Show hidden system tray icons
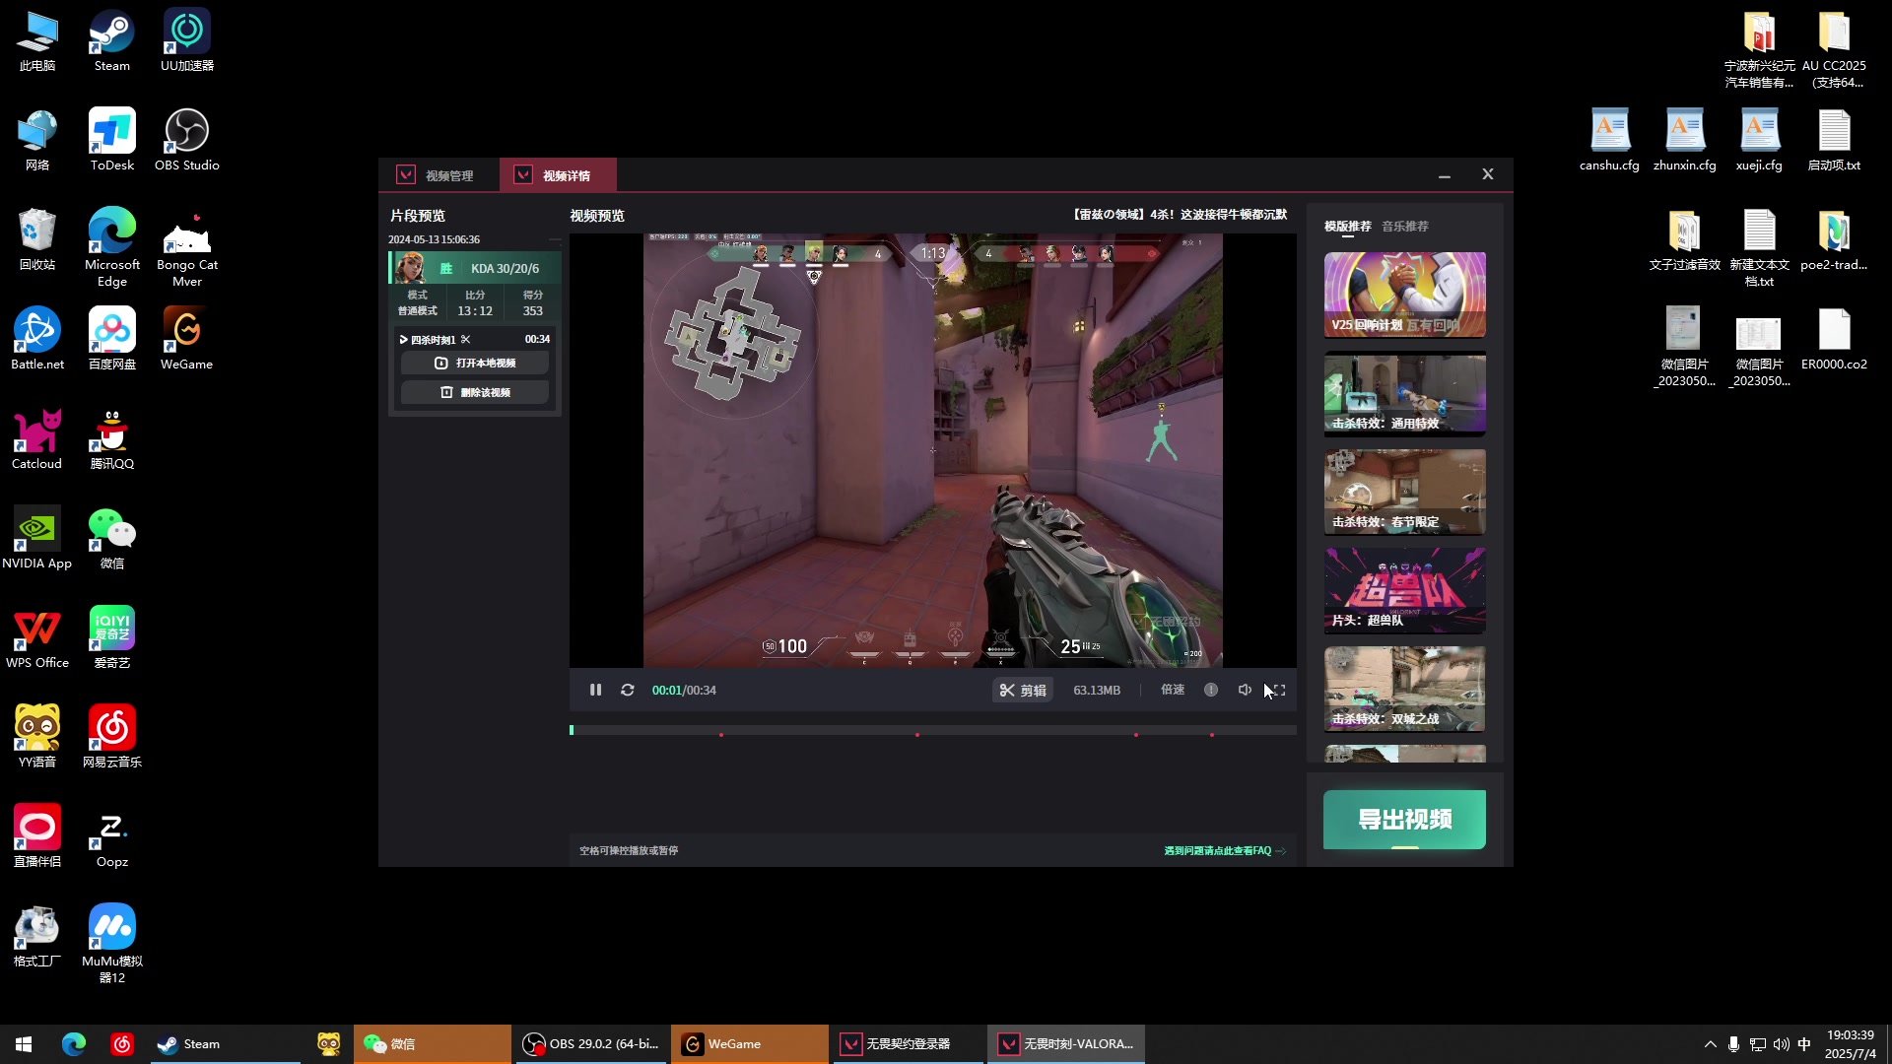The image size is (1892, 1064). 1710,1044
